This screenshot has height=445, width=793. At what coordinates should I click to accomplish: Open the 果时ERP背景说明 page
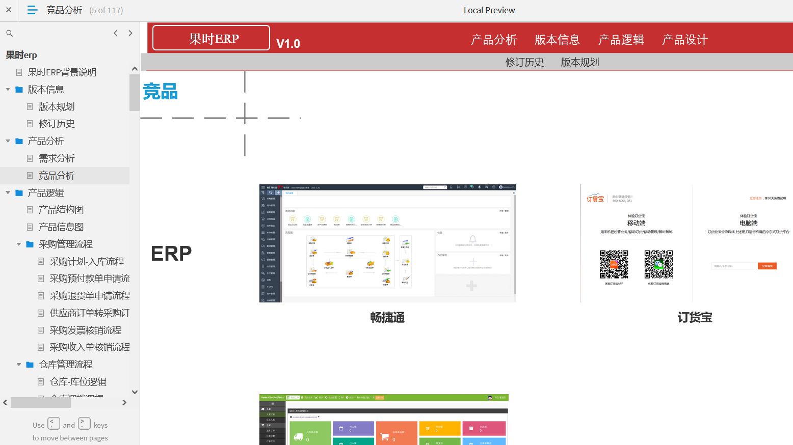pyautogui.click(x=62, y=72)
